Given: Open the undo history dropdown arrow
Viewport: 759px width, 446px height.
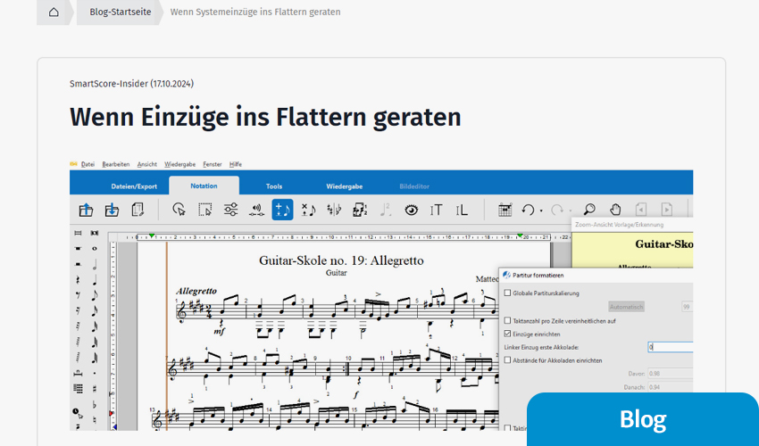Looking at the screenshot, I should [x=542, y=212].
